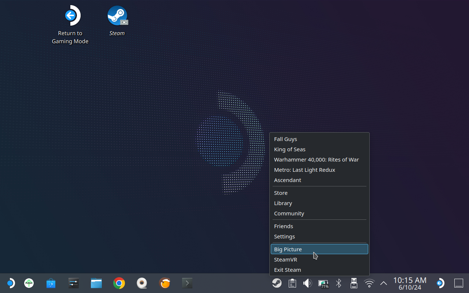The image size is (469, 293).
Task: Open the clipboard tray icon
Action: coord(292,283)
